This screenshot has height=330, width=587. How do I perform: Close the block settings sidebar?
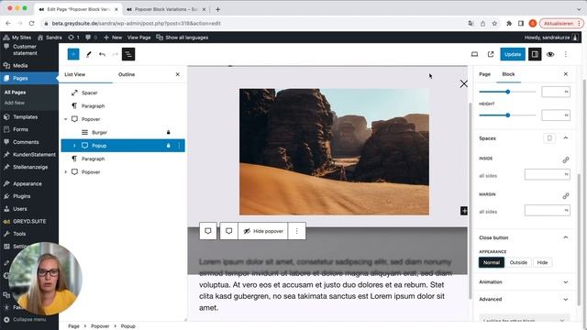click(566, 74)
